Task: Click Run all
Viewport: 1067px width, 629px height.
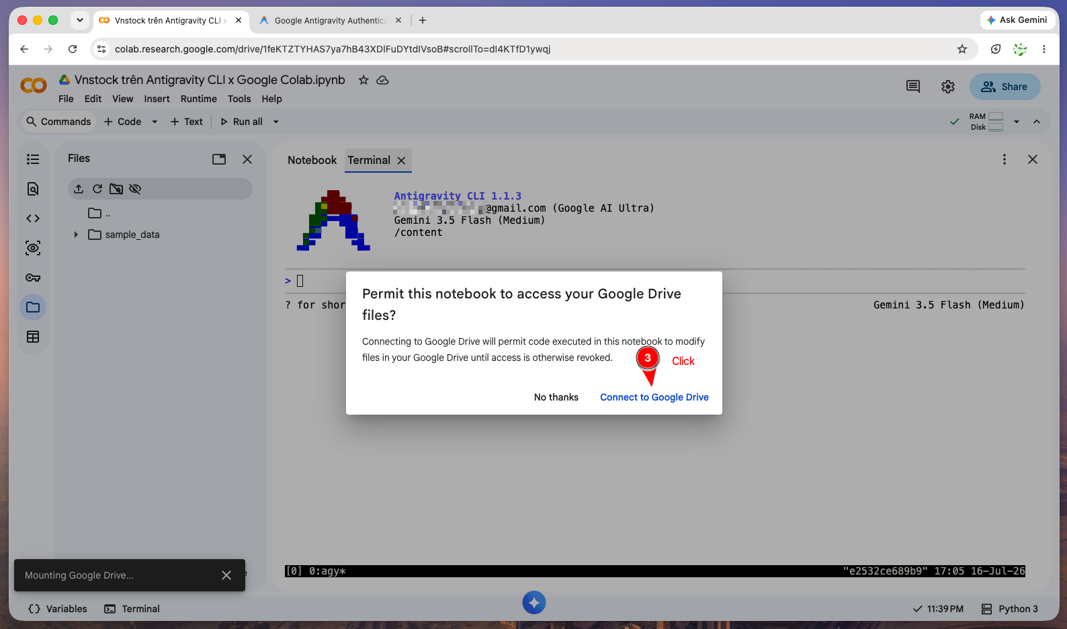Action: pyautogui.click(x=241, y=122)
